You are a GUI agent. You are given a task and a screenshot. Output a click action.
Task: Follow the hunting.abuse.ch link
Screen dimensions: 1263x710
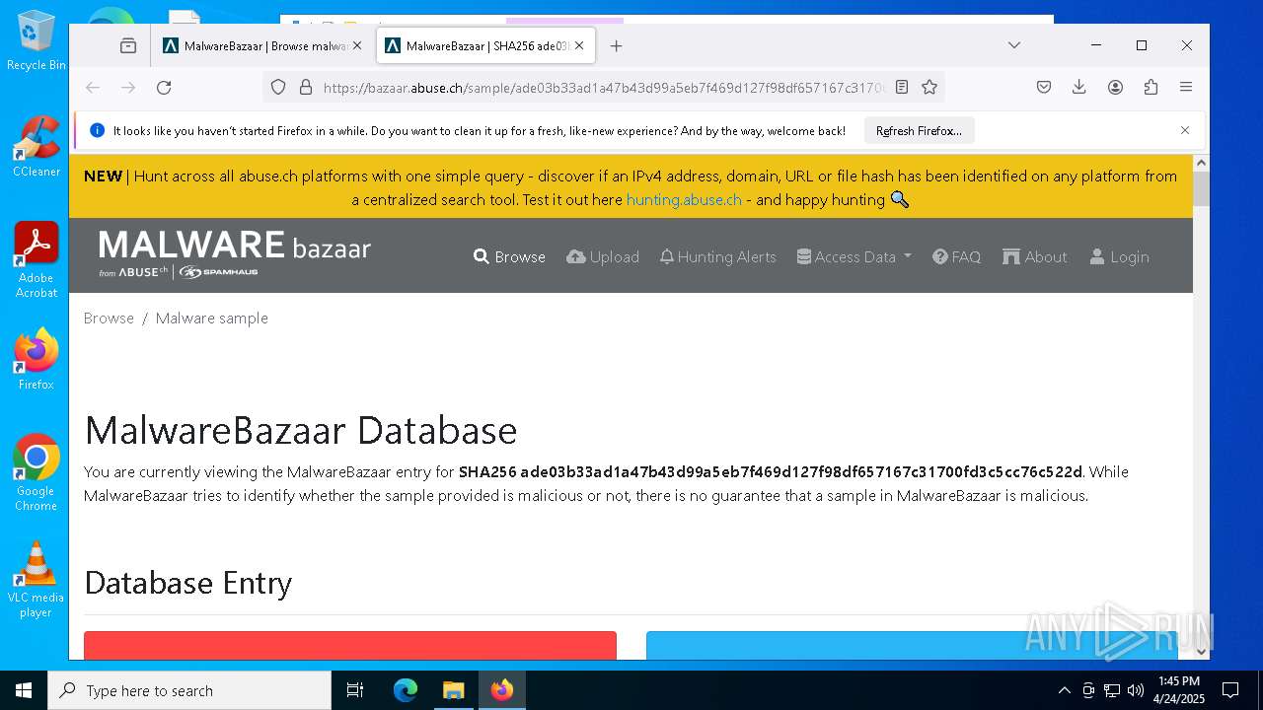[684, 199]
